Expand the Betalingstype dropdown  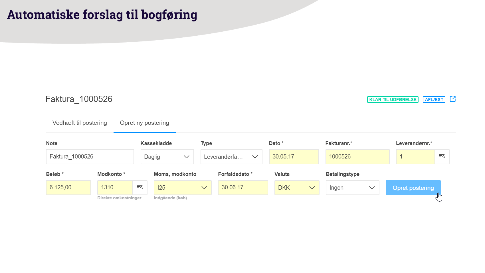(x=352, y=188)
